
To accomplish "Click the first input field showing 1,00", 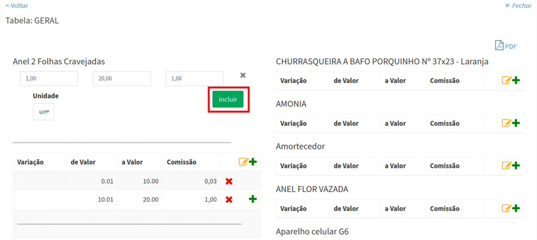I will pyautogui.click(x=49, y=78).
